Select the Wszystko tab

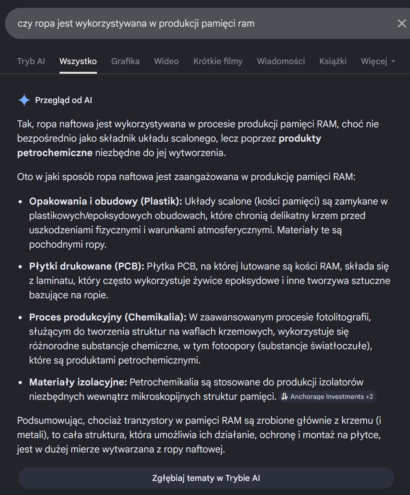78,61
